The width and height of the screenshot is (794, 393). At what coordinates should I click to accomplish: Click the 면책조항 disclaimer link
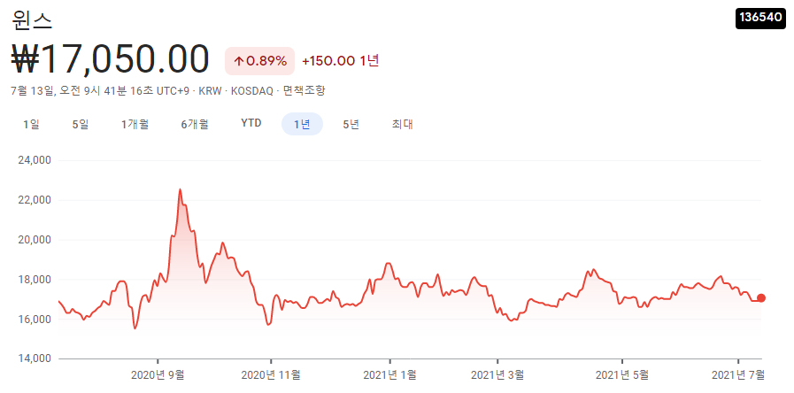click(304, 91)
